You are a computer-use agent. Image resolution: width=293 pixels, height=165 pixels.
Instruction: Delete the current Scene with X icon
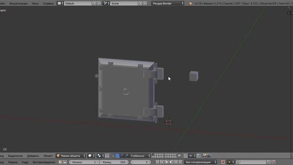click(x=145, y=3)
